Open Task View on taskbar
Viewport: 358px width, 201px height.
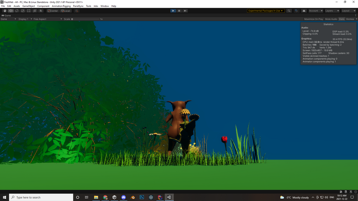point(87,197)
